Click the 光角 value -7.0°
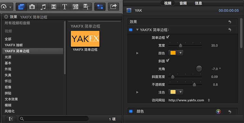The image size is (244, 123). click(216, 69)
